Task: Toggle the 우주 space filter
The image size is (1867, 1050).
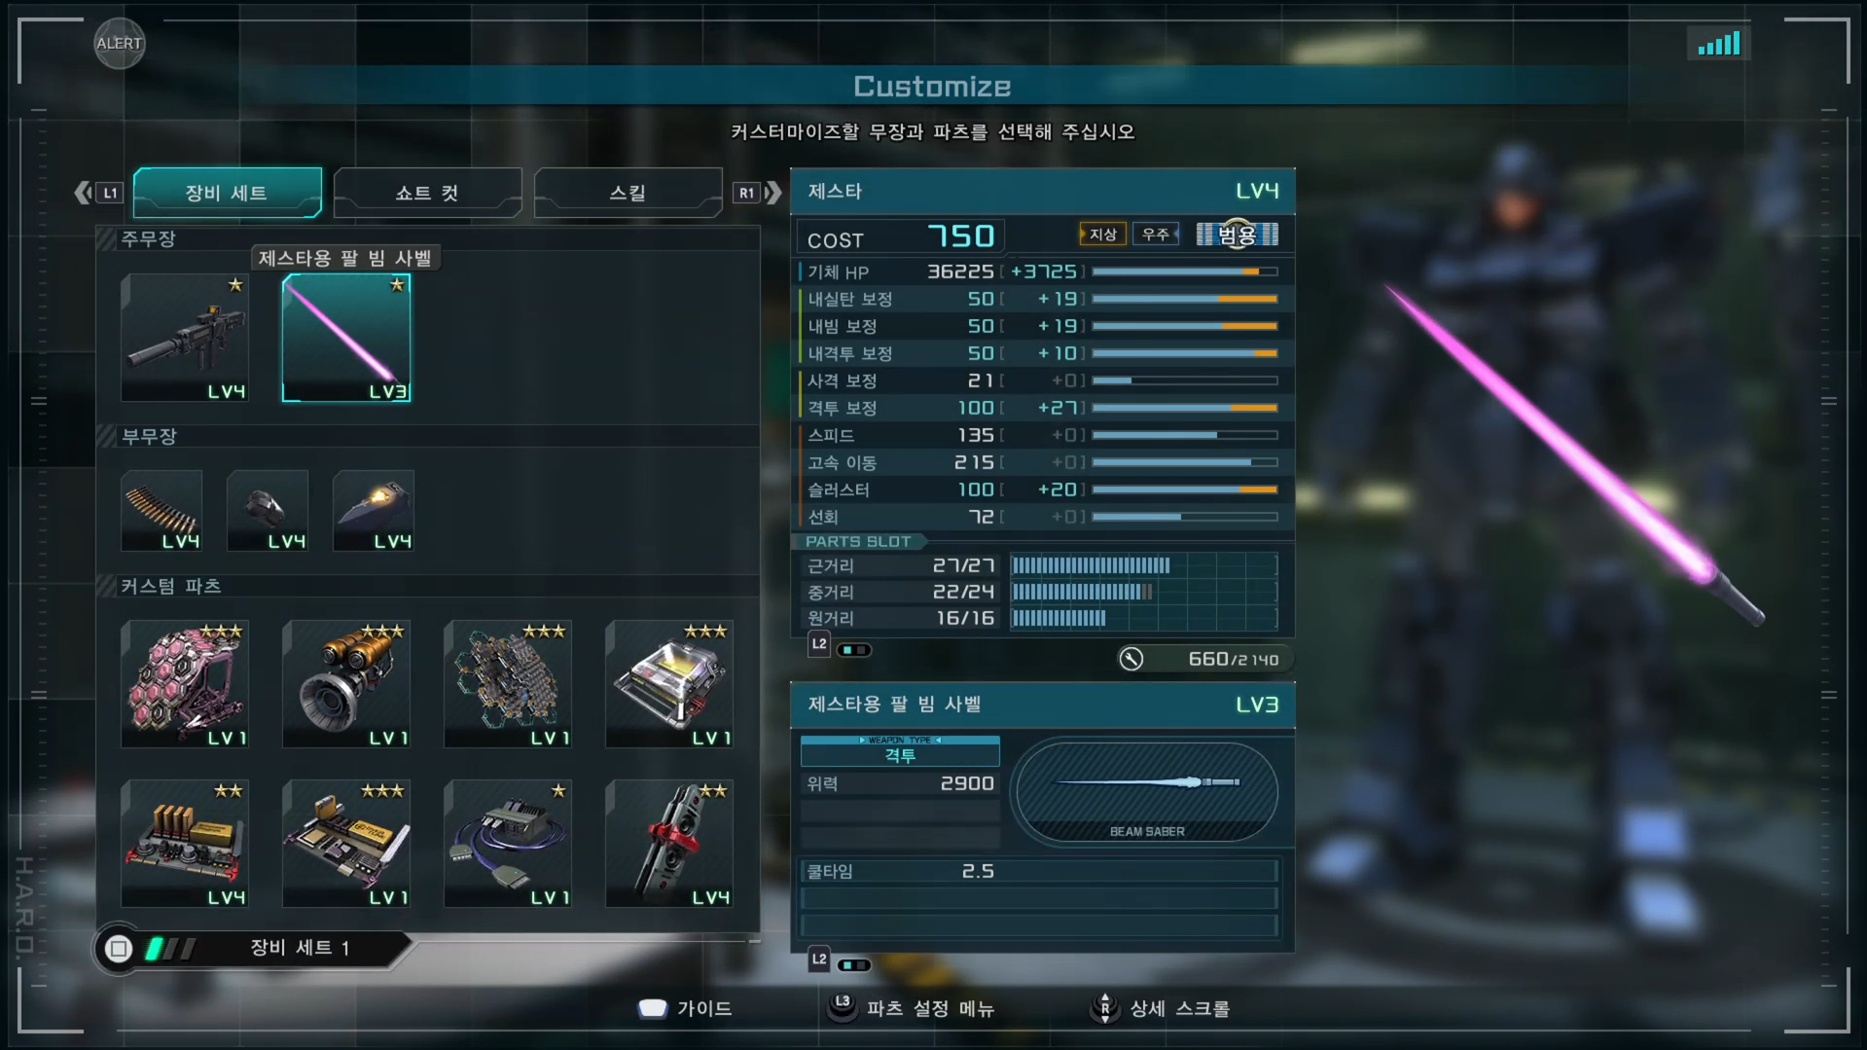Action: (x=1156, y=235)
